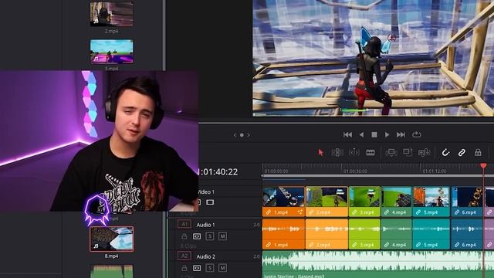This screenshot has width=494, height=278.
Task: Click the previous clip navigation arrow
Action: pos(235,135)
